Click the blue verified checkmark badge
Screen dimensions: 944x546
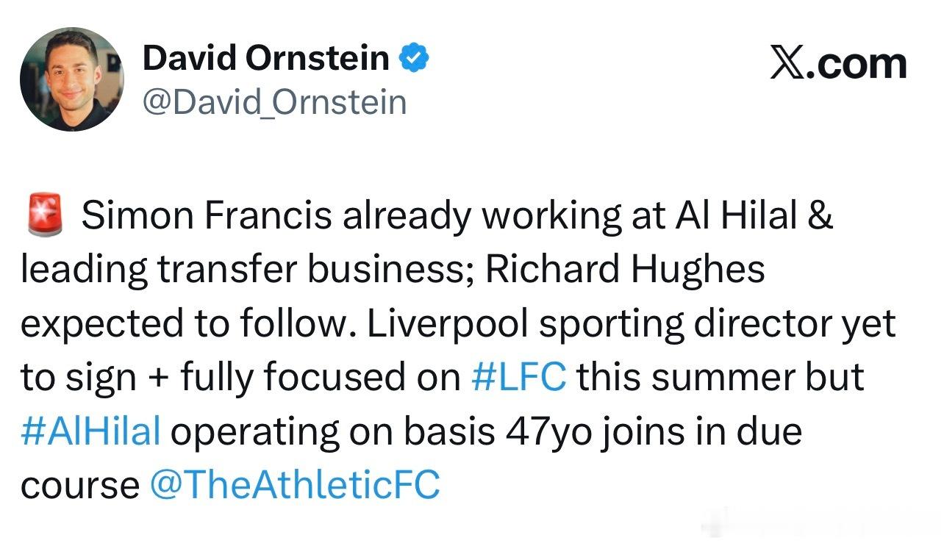[x=414, y=58]
